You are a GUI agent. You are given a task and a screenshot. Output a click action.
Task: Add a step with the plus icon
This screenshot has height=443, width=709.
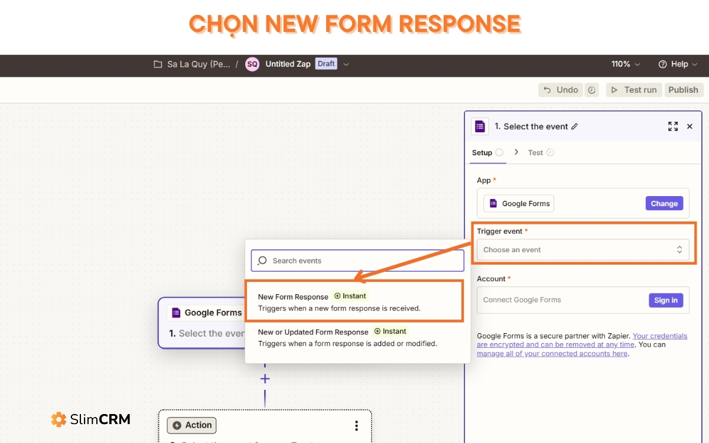click(x=265, y=379)
